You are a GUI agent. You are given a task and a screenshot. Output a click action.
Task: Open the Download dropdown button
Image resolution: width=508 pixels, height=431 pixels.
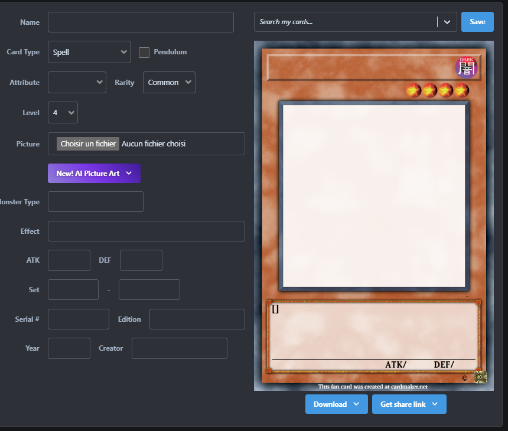[x=336, y=404]
